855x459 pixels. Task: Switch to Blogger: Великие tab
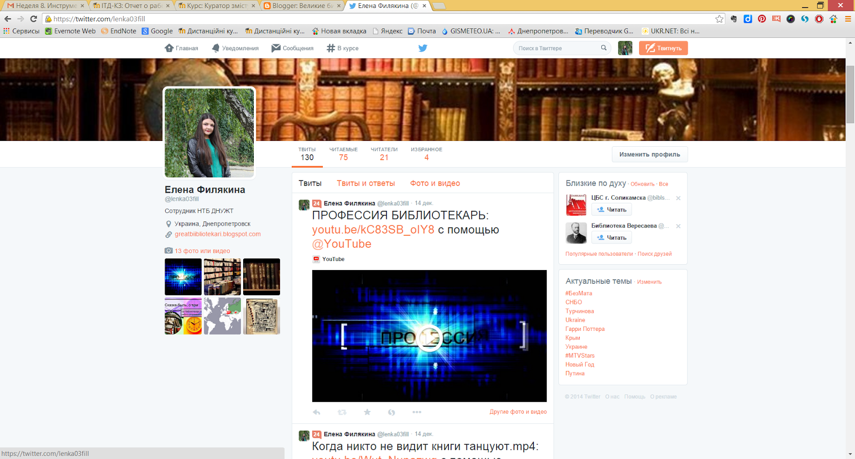click(302, 6)
